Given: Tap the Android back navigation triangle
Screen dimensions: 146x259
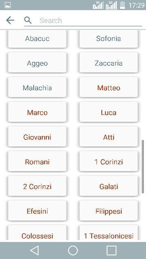Looking at the screenshot, I should (x=34, y=251).
